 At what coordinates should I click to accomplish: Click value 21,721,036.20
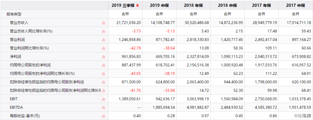point(129,23)
